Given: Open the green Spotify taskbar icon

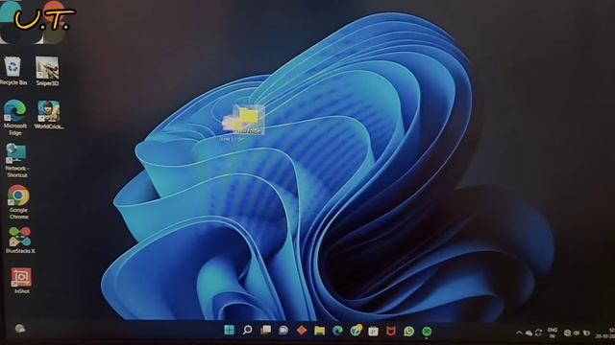Looking at the screenshot, I should [x=427, y=332].
